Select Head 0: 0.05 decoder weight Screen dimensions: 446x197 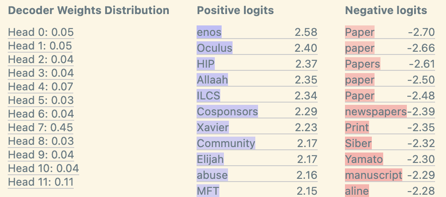pos(41,32)
